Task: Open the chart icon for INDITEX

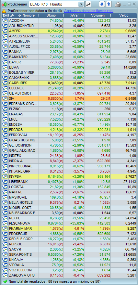Action: tap(5, 156)
